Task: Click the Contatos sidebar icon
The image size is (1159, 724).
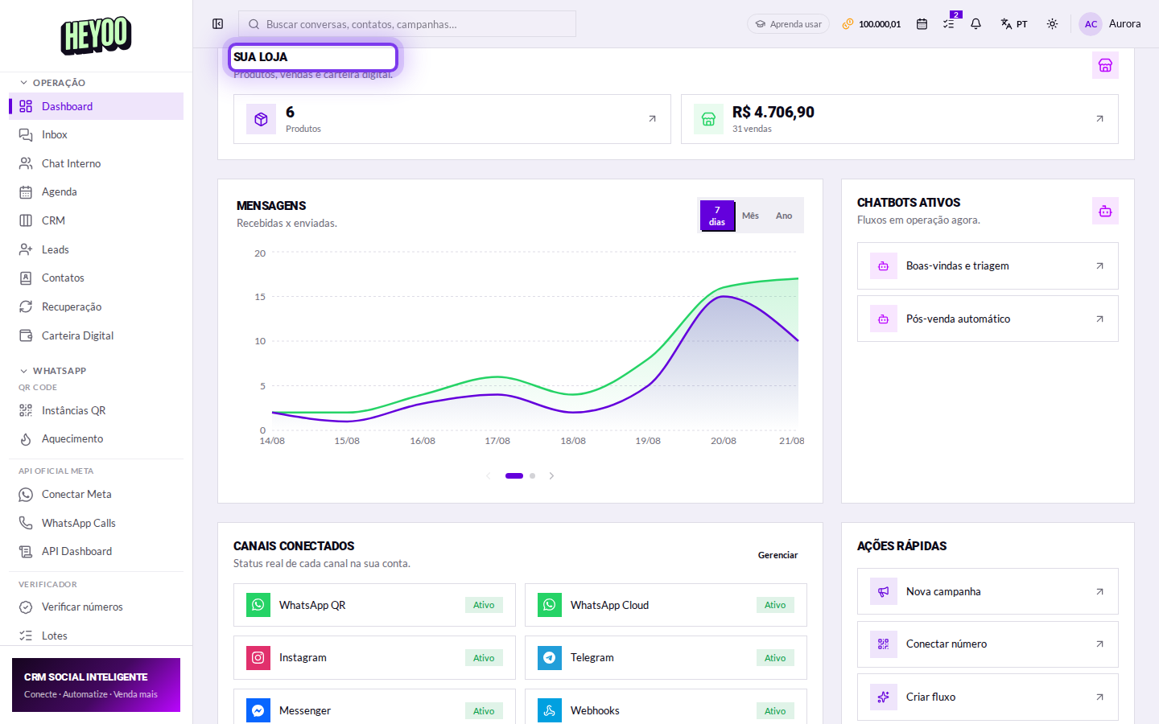Action: pos(26,278)
